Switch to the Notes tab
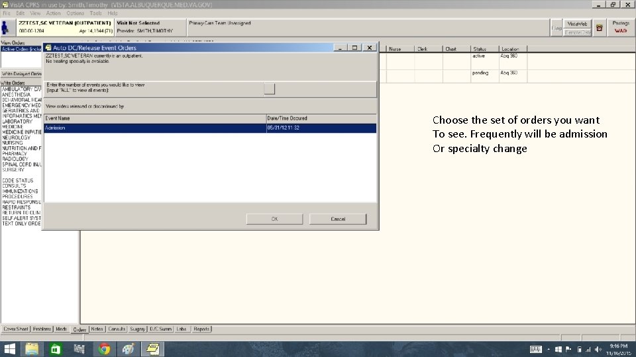The image size is (636, 357). click(x=97, y=329)
